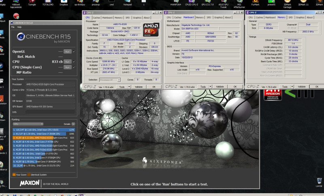The width and height of the screenshot is (324, 196).
Task: Click the empty Info field in Cinebench
Action: [50, 112]
